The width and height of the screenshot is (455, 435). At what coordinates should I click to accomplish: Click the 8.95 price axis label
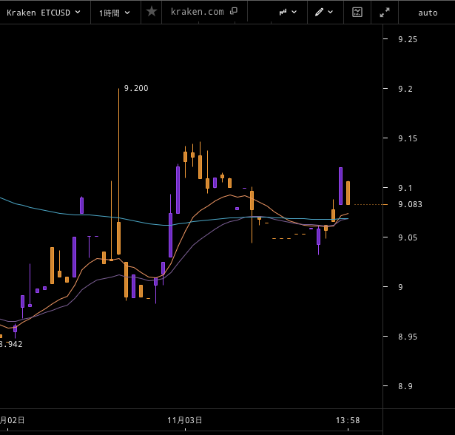click(x=408, y=337)
